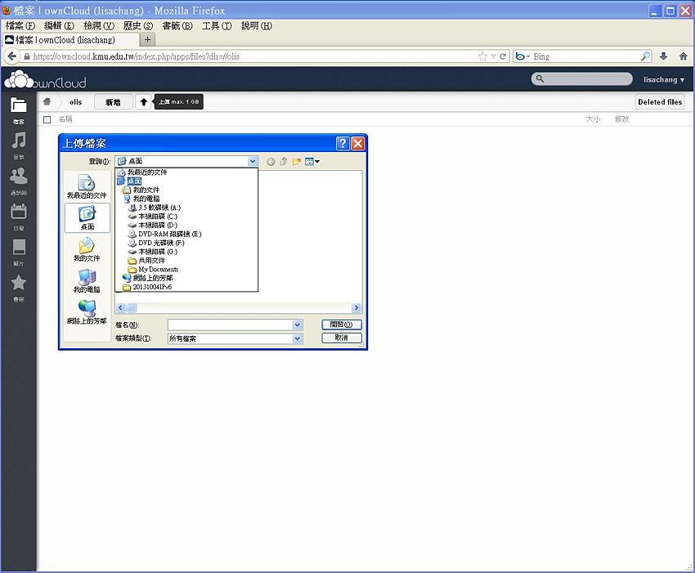The height and width of the screenshot is (573, 695).
Task: Open the 編輯 (E) menu
Action: (x=60, y=25)
